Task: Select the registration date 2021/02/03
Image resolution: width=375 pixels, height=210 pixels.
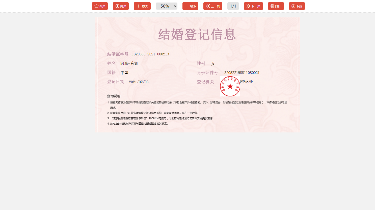Action: [x=138, y=82]
